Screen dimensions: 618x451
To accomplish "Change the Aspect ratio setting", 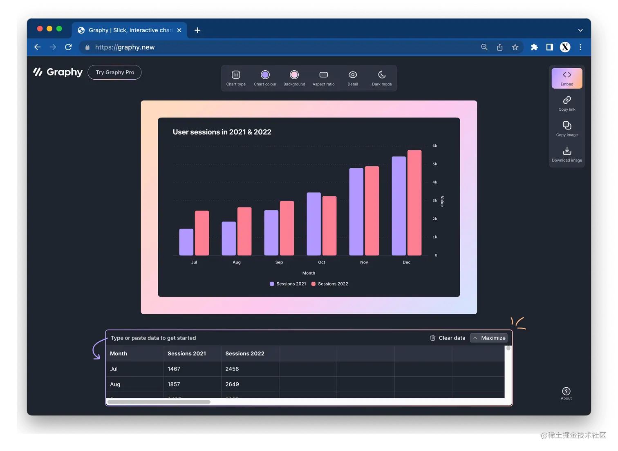I will pyautogui.click(x=323, y=78).
